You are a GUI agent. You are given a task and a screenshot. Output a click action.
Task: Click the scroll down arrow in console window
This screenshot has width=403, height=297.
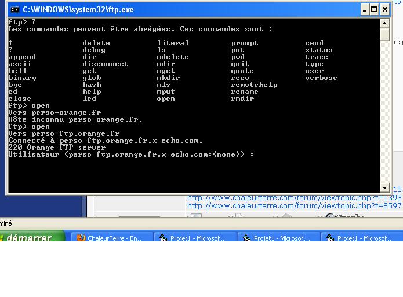(x=385, y=187)
